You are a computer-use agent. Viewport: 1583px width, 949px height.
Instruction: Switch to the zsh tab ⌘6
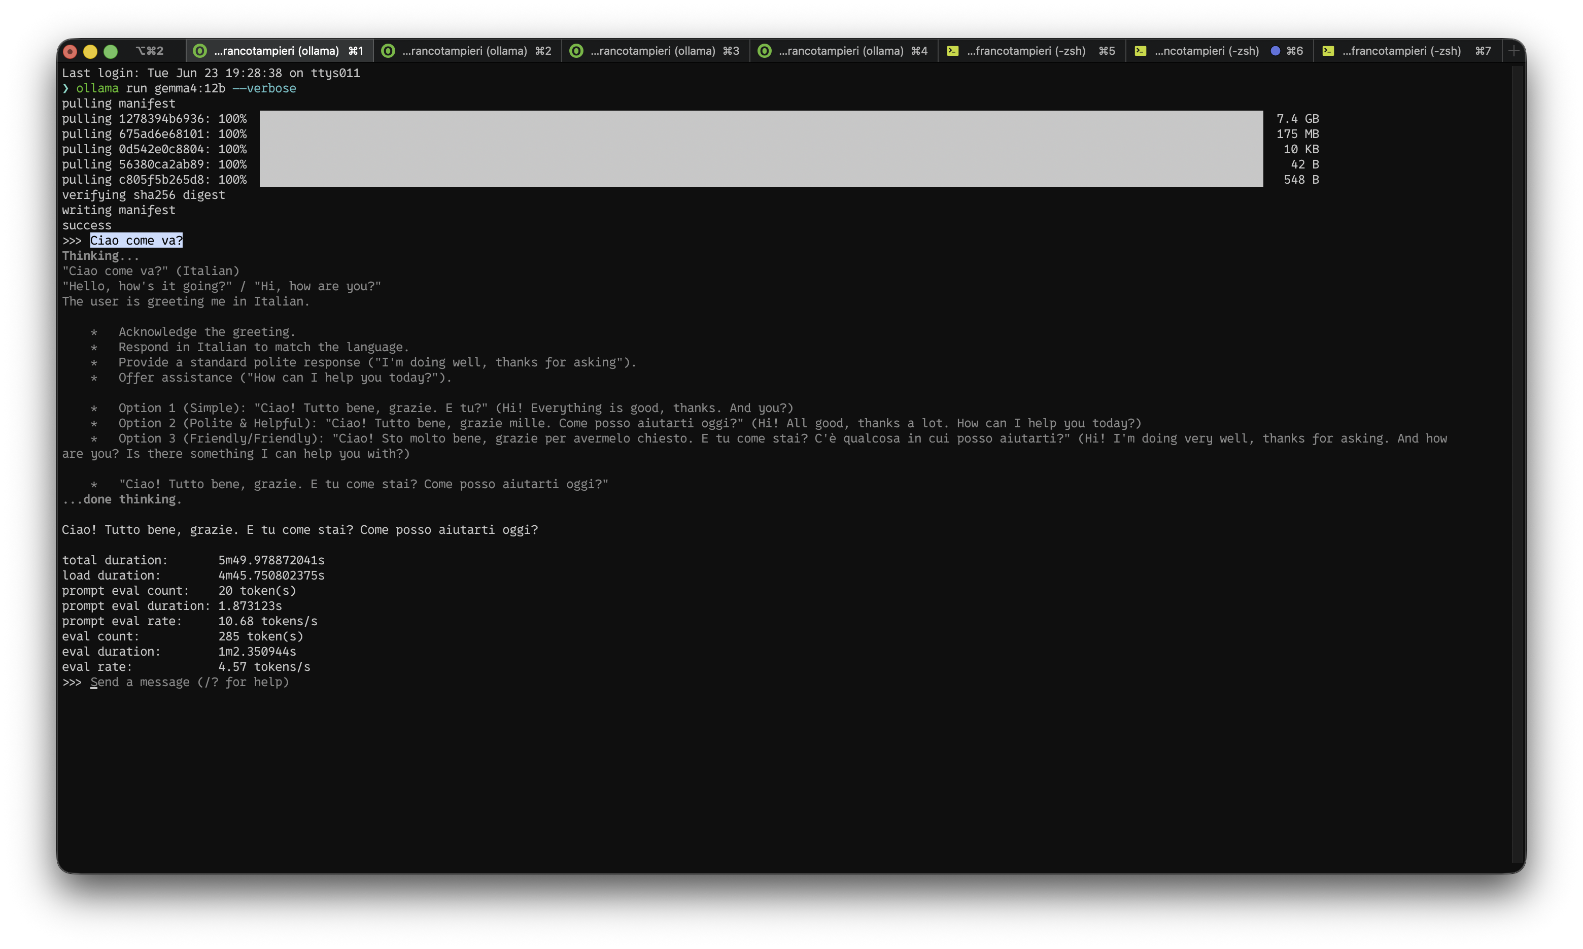[x=1219, y=51]
